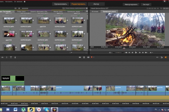Jump to the start of the movie
Screen dimensions: 169x112
click(126, 53)
